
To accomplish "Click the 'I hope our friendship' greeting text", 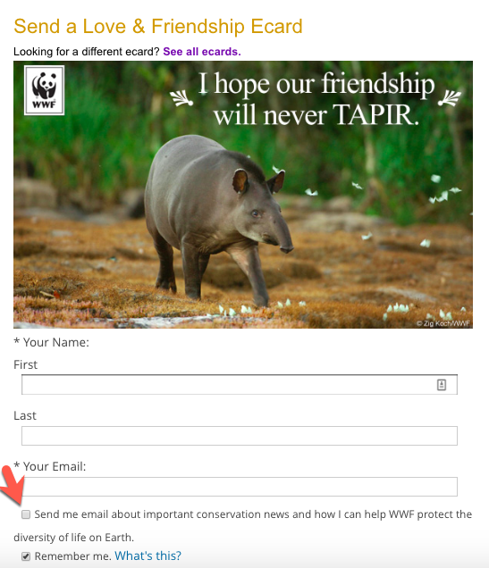I will click(x=316, y=83).
